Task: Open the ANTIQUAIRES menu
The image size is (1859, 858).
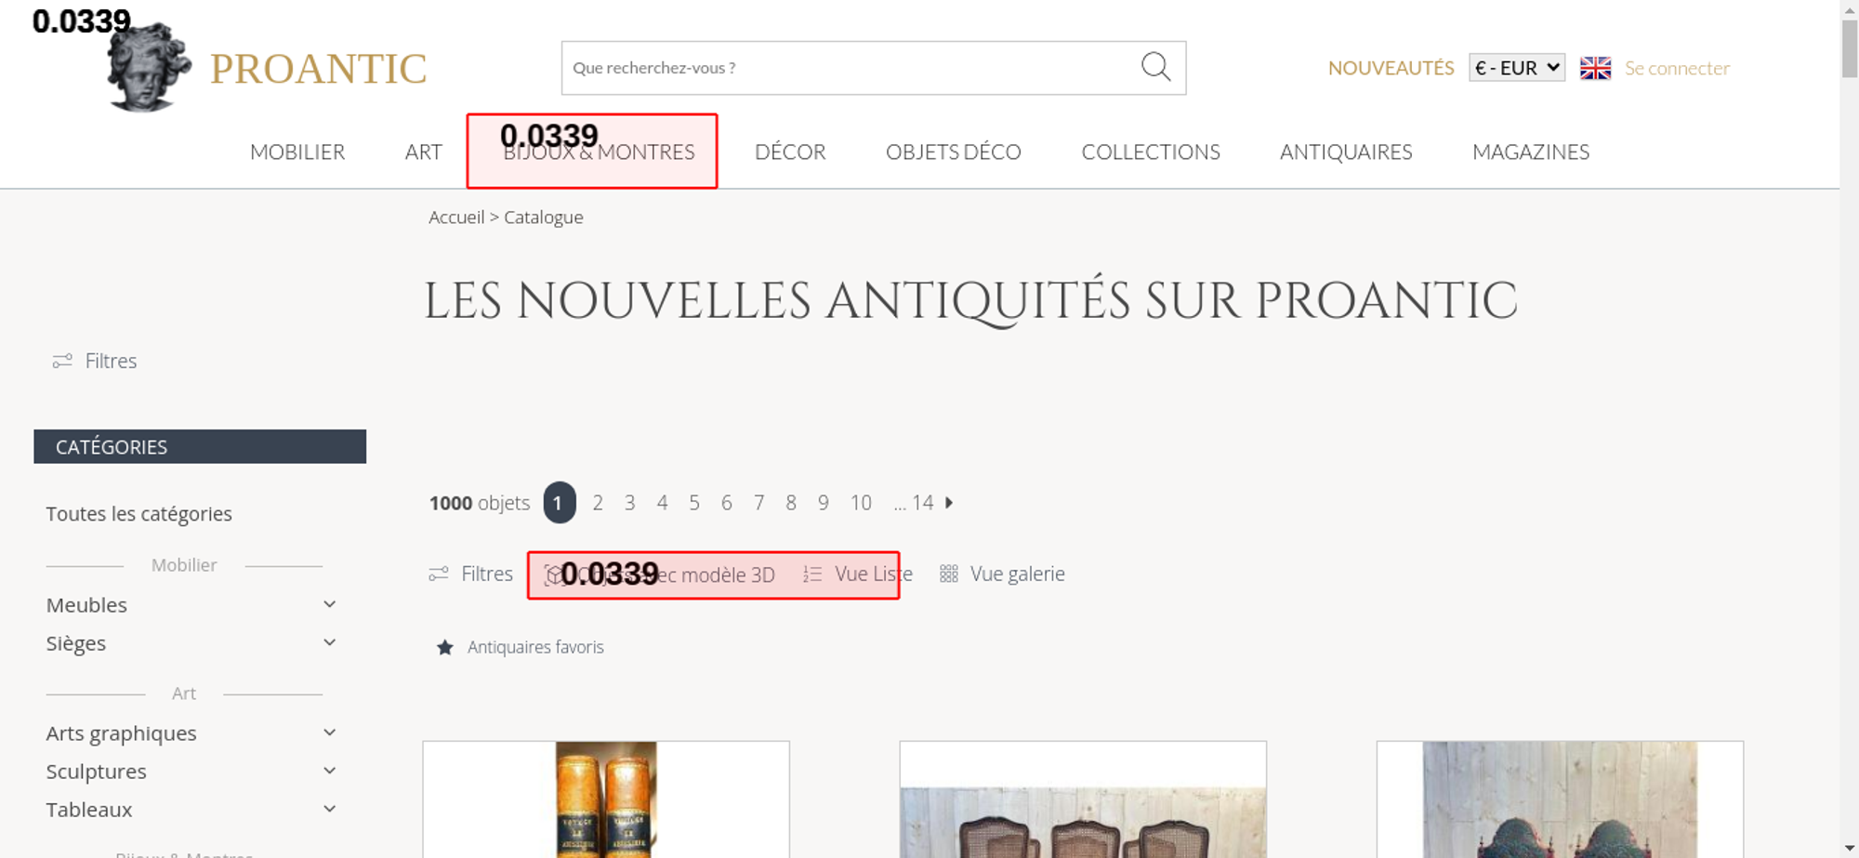Action: click(1346, 152)
